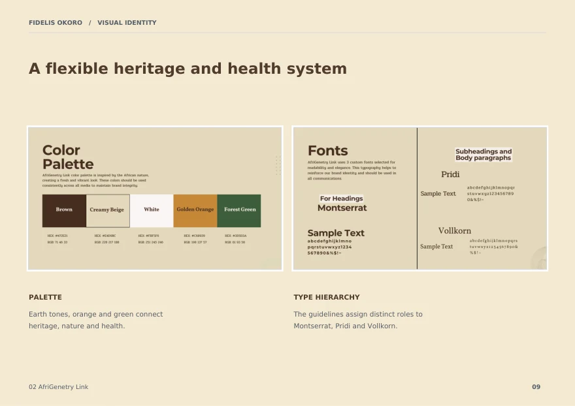Select the Forest Green swatch

(239, 211)
